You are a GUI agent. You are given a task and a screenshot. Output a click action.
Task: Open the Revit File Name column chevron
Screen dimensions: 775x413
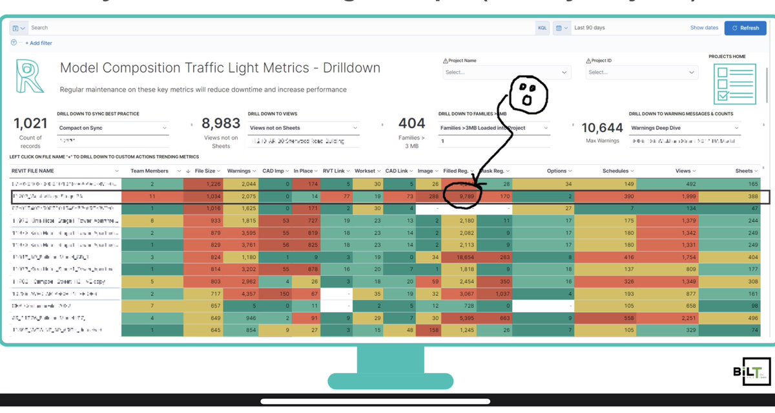click(117, 171)
